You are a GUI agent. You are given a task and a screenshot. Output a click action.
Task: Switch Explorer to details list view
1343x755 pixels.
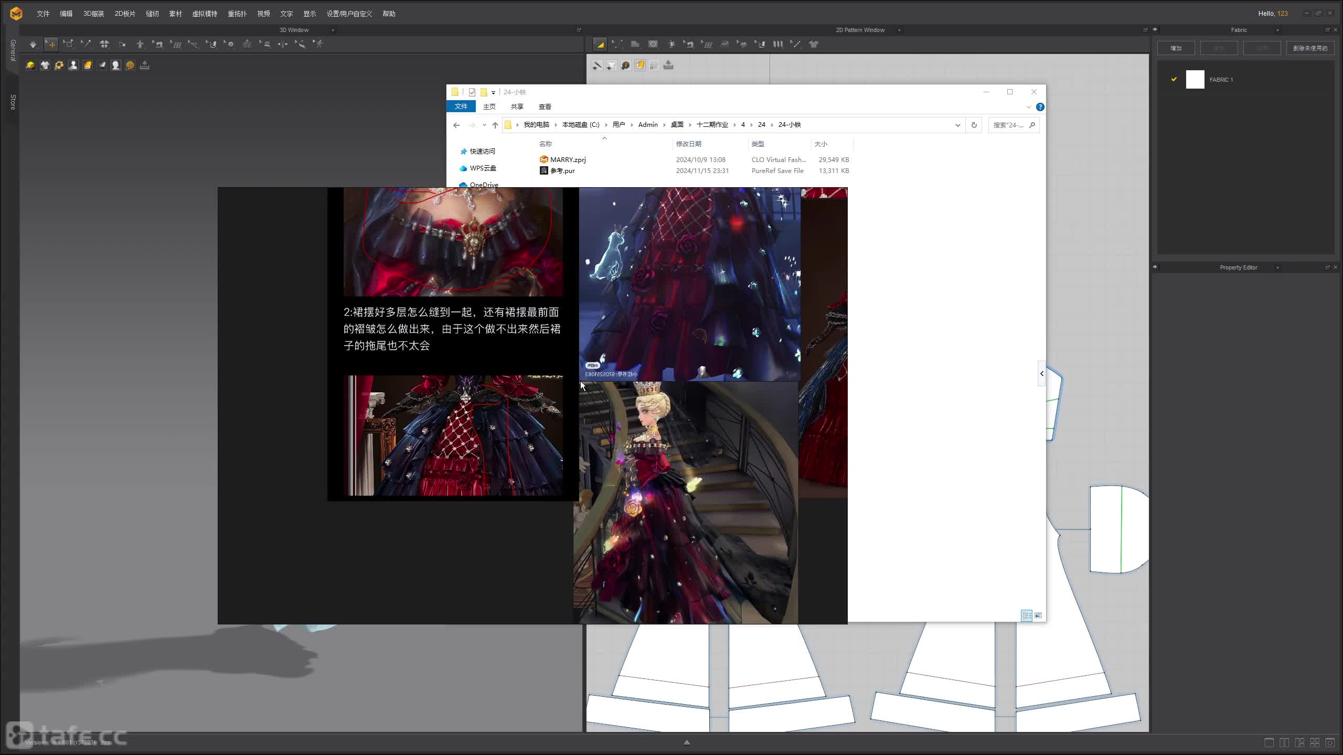[x=1027, y=616]
